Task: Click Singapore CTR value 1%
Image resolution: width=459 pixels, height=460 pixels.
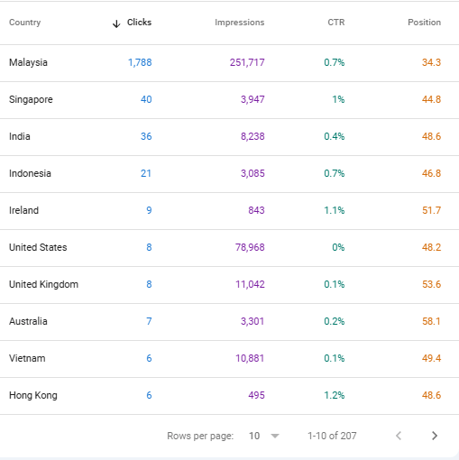Action: pyautogui.click(x=338, y=99)
